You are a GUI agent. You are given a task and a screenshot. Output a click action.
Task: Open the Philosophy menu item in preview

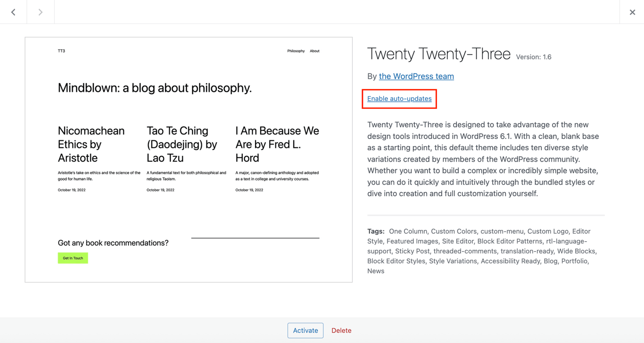296,50
